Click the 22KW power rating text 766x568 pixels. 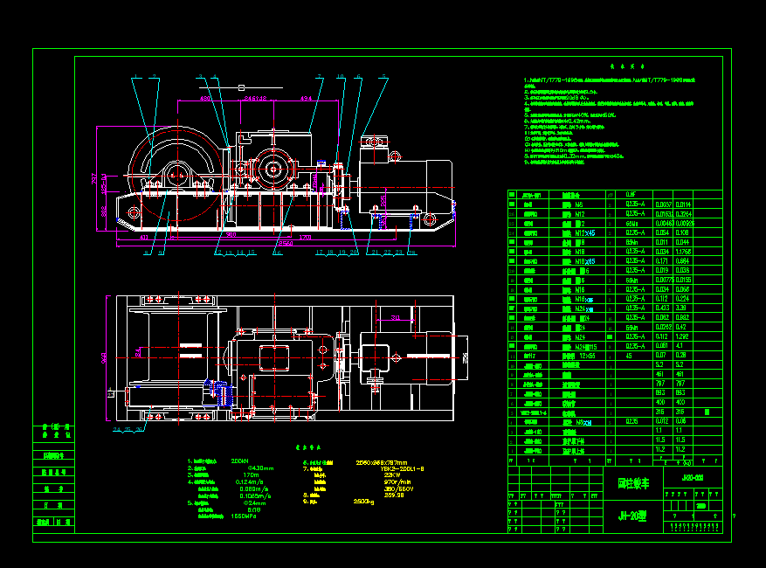tap(393, 475)
